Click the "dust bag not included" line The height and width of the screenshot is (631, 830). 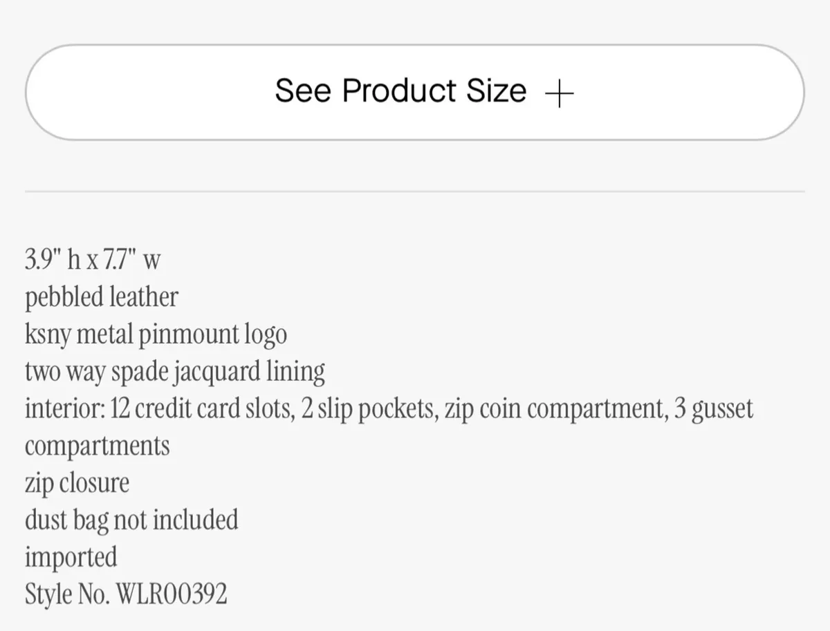(x=131, y=520)
